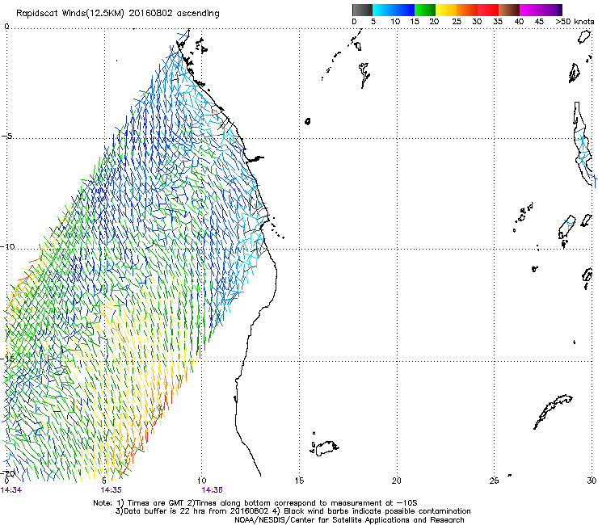Click the '-5' latitude axis label
This screenshot has height=525, width=598.
click(x=7, y=136)
